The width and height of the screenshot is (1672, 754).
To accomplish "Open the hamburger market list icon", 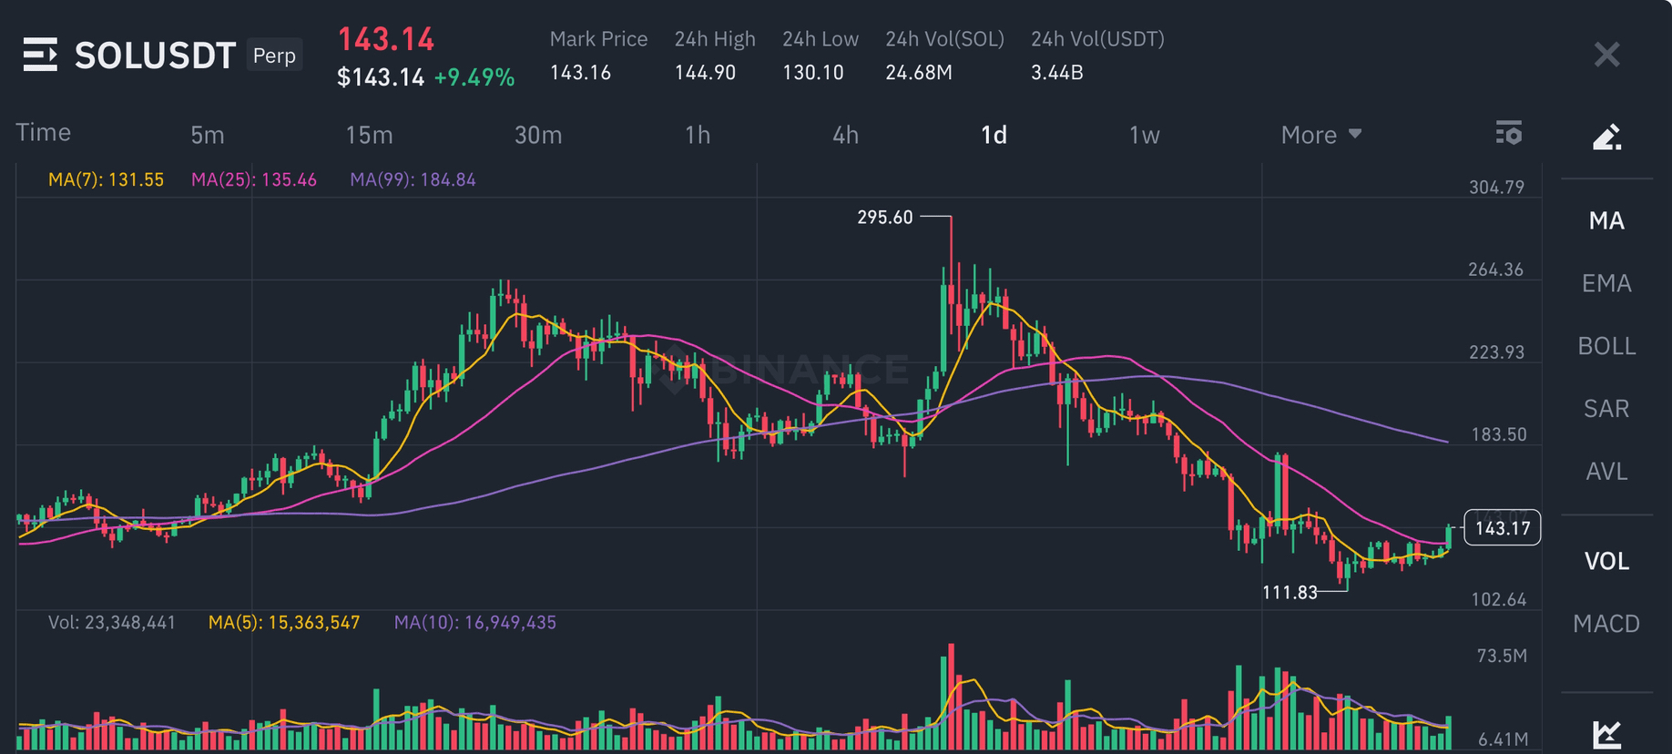I will (x=40, y=55).
